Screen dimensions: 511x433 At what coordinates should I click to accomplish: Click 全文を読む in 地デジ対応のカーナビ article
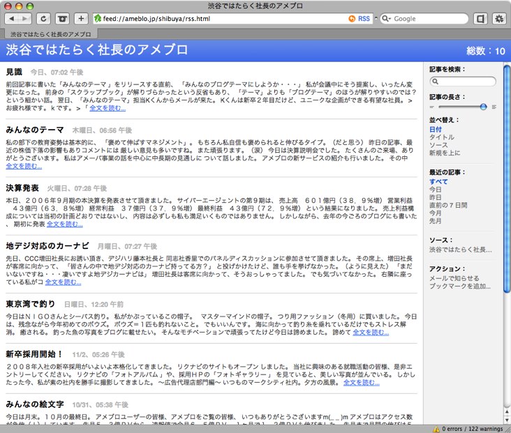click(63, 282)
